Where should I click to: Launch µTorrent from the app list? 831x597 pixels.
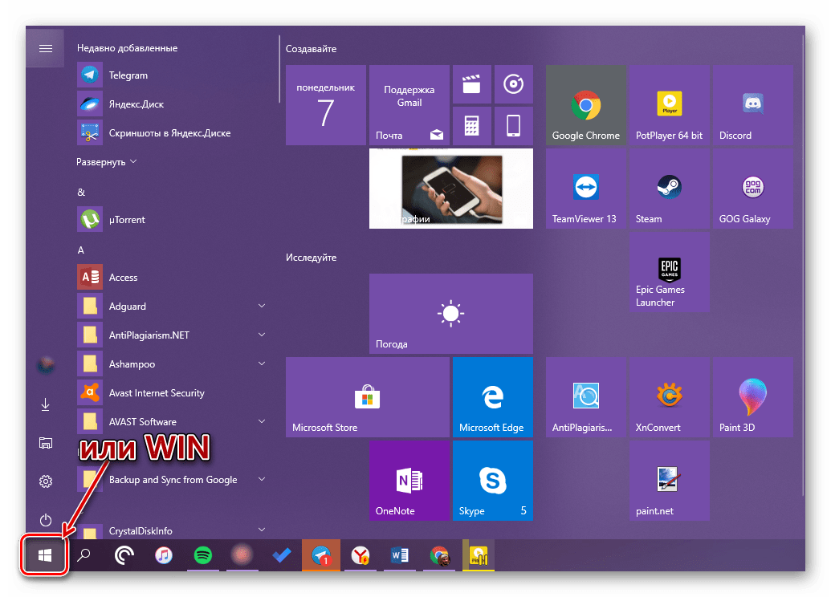173,219
